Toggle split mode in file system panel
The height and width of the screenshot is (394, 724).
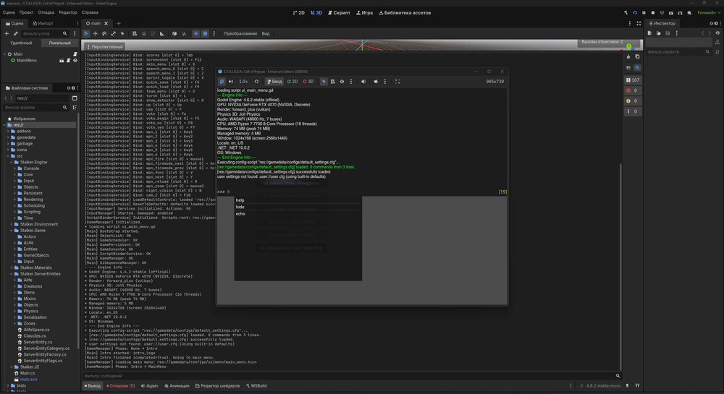pos(75,98)
